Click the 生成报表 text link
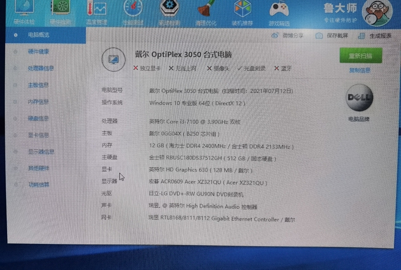This screenshot has height=270, width=401. pos(381,36)
